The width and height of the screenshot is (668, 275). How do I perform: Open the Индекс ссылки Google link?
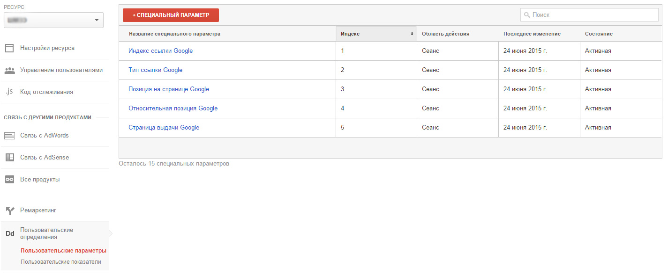(161, 51)
